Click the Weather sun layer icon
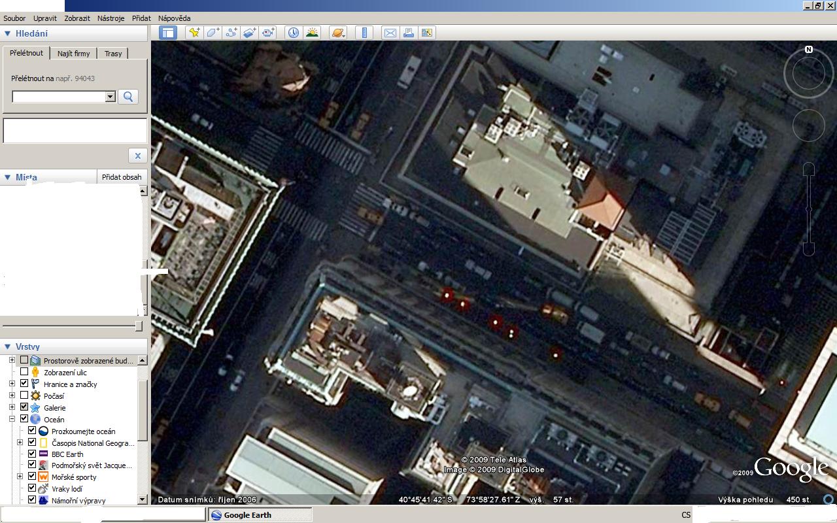Viewport: 837px width, 523px height. [35, 396]
